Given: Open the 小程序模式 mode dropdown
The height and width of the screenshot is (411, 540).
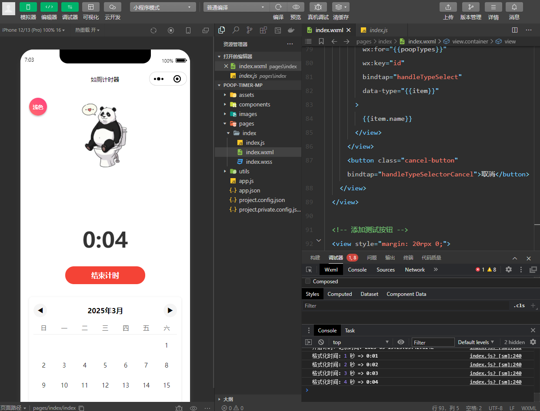Looking at the screenshot, I should [x=163, y=7].
